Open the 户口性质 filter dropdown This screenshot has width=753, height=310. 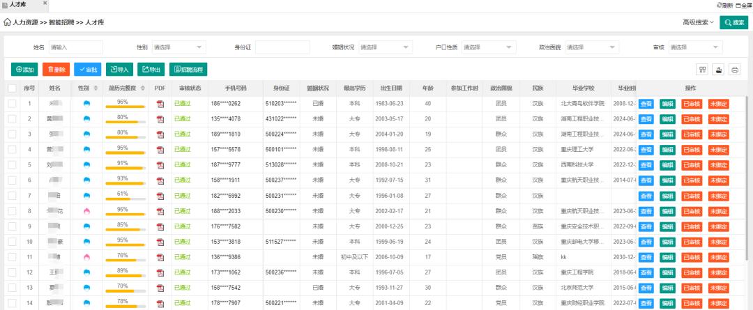(x=488, y=47)
